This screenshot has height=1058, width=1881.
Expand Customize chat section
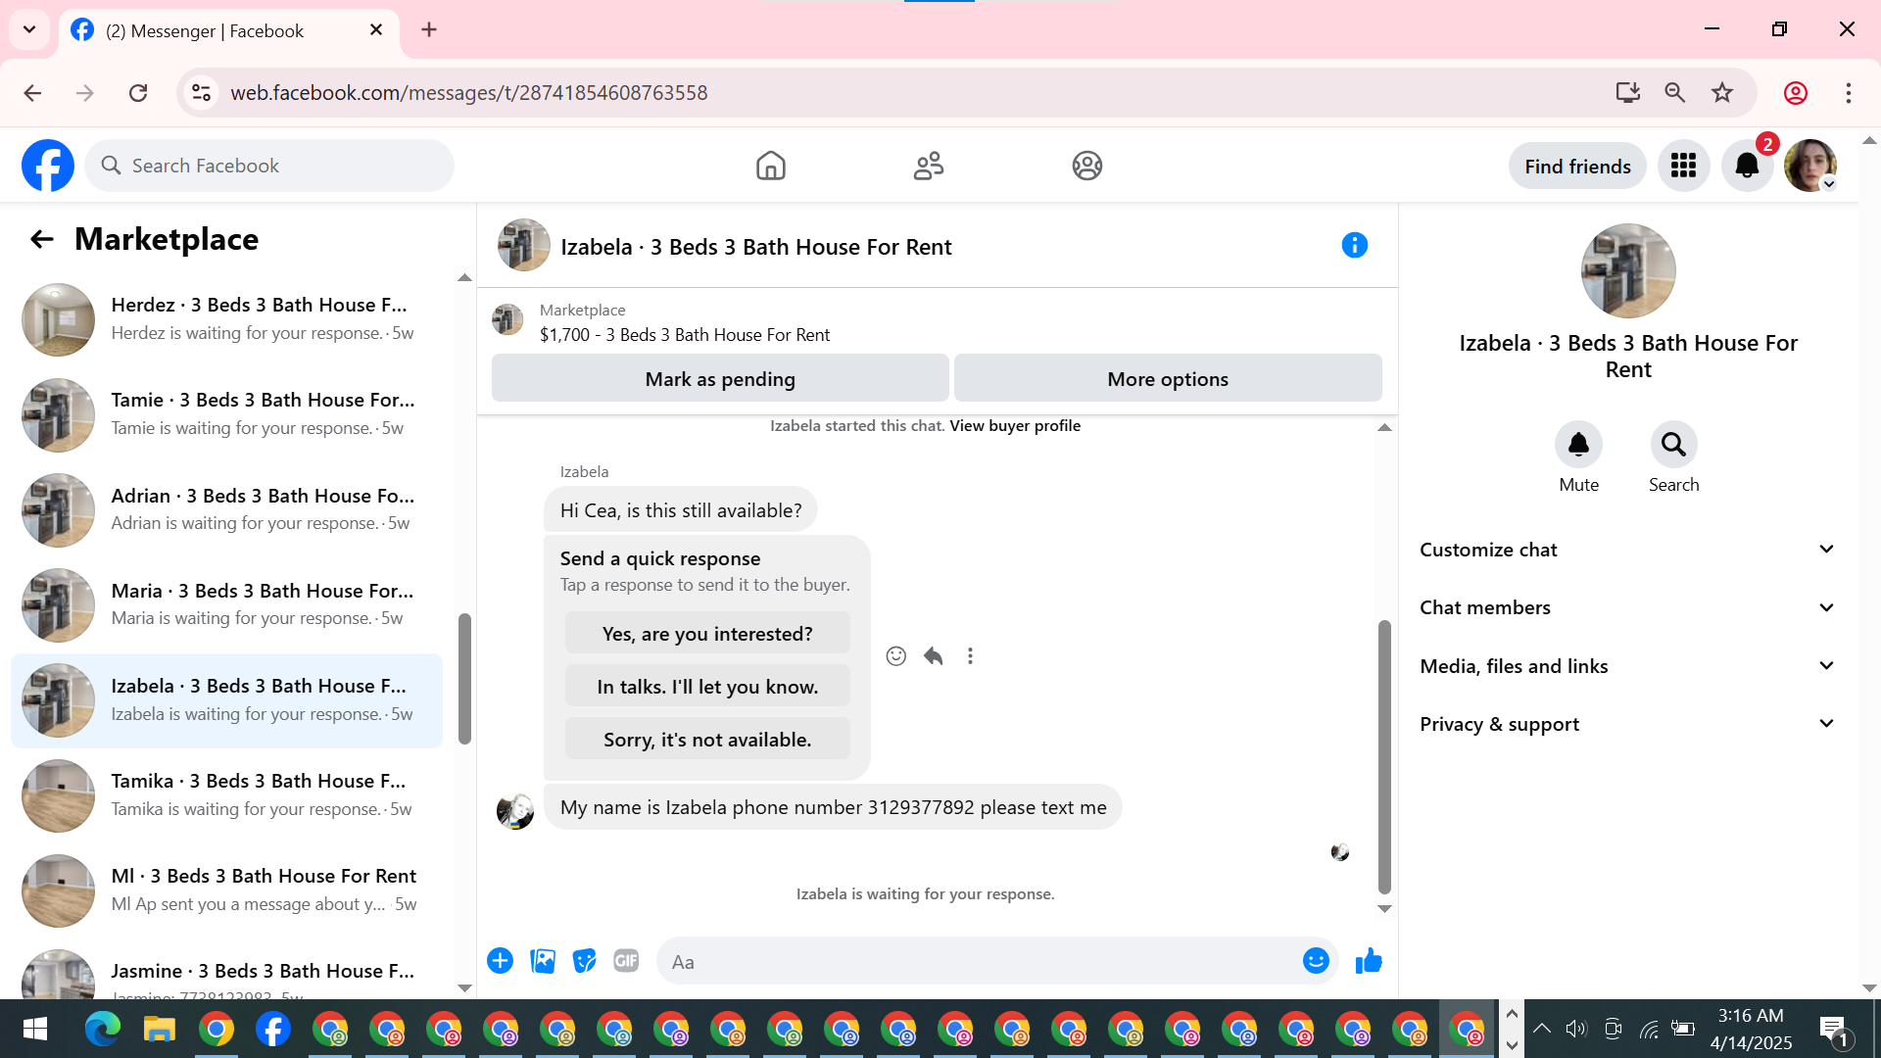coord(1626,550)
